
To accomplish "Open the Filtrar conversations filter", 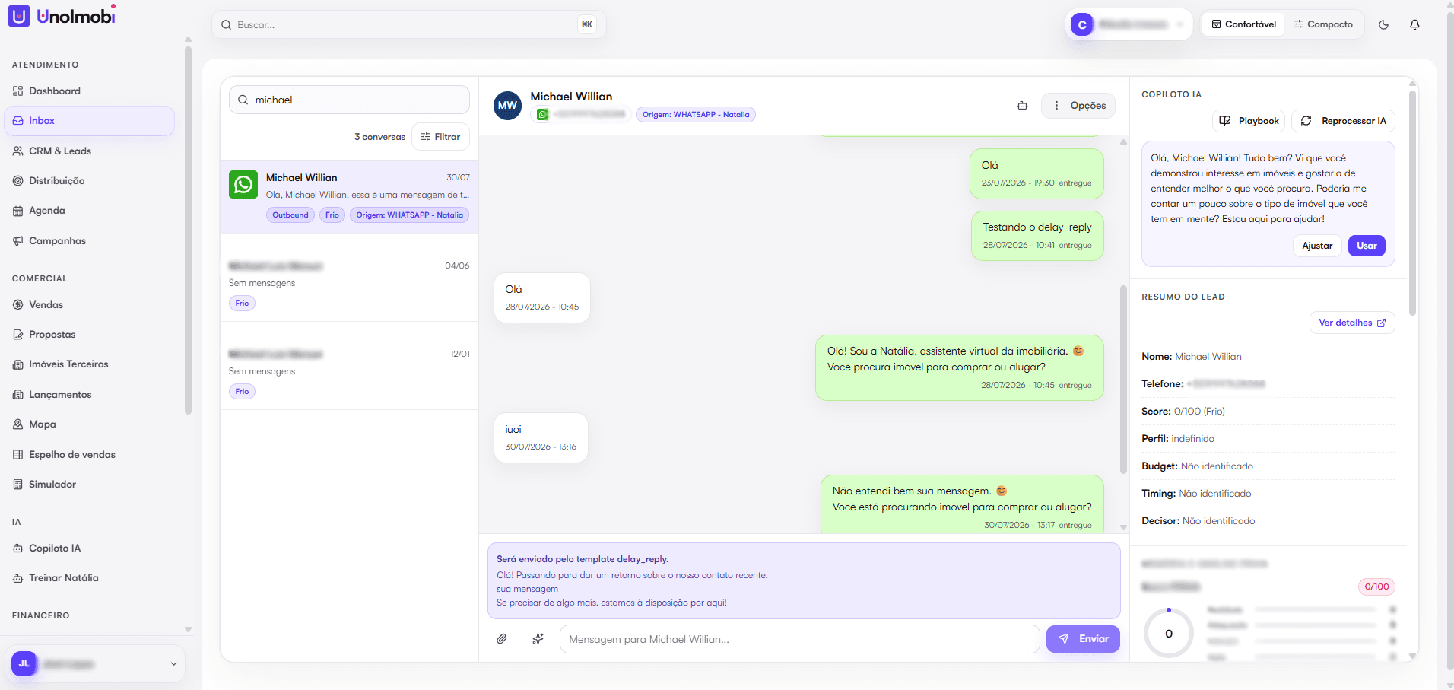I will point(440,137).
